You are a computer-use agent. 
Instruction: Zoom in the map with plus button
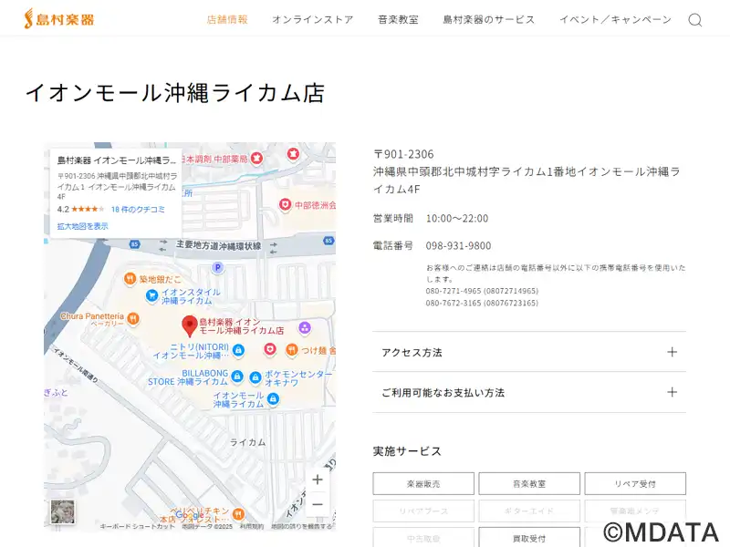[x=318, y=480]
